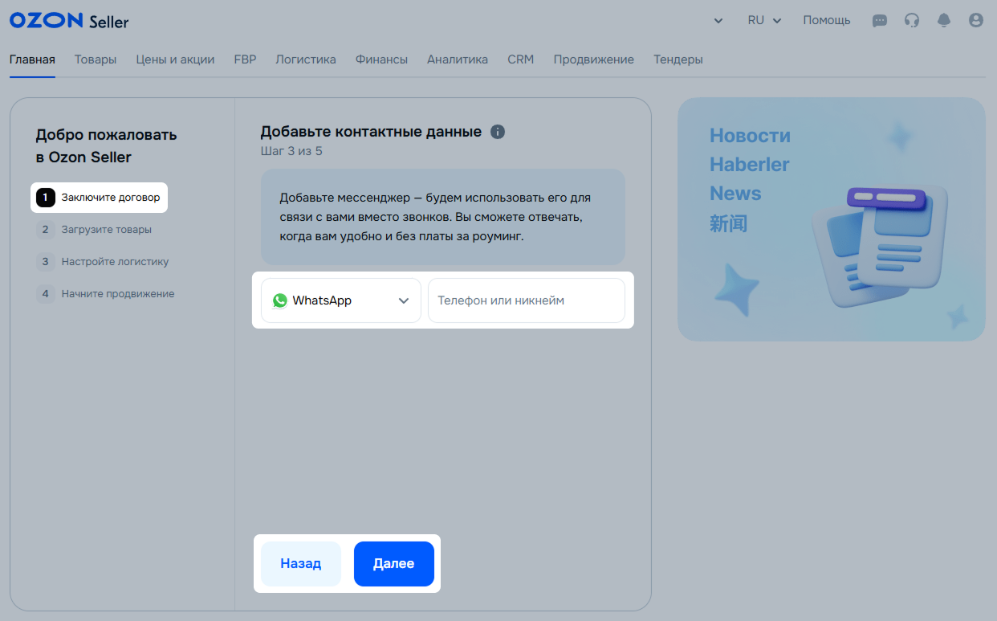Click the Шаг 3 из 5 text
The height and width of the screenshot is (621, 997).
[x=291, y=151]
